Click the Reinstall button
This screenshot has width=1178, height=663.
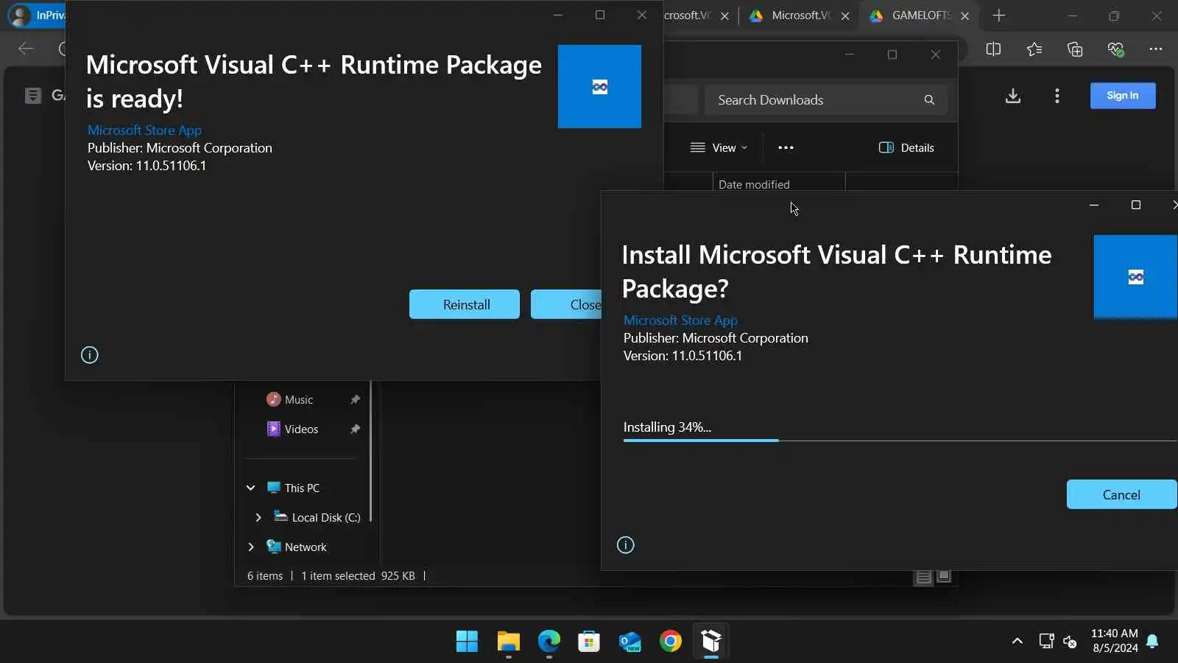click(465, 304)
